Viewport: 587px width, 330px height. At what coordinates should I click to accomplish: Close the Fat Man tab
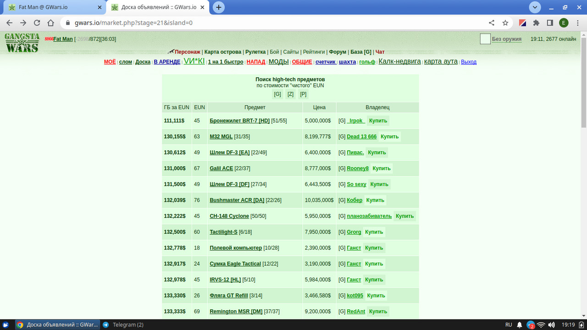click(100, 7)
